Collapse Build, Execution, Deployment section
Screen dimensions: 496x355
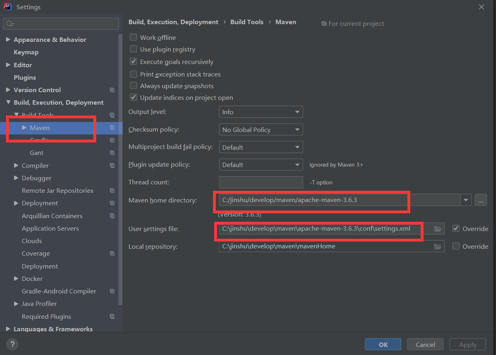pos(8,102)
